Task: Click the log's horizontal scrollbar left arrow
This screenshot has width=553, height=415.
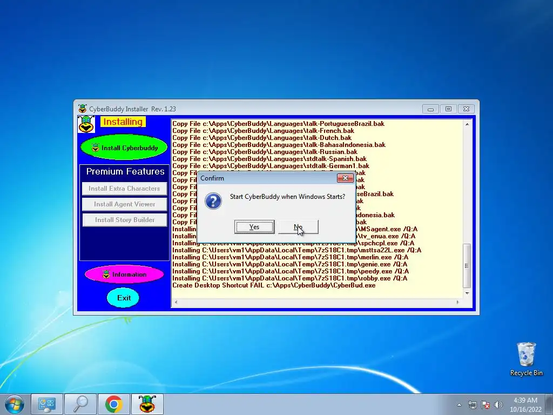Action: tap(176, 302)
